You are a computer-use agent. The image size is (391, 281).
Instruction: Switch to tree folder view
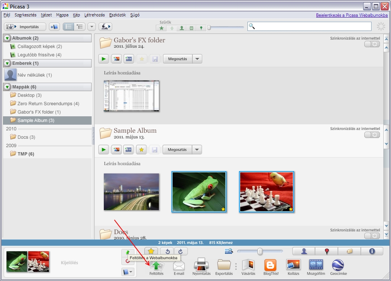click(80, 27)
